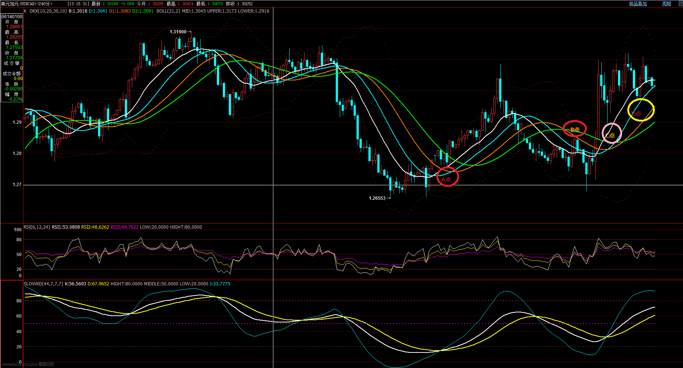
Task: Click the K:56.5693 SLOWKD value
Action: (75, 284)
